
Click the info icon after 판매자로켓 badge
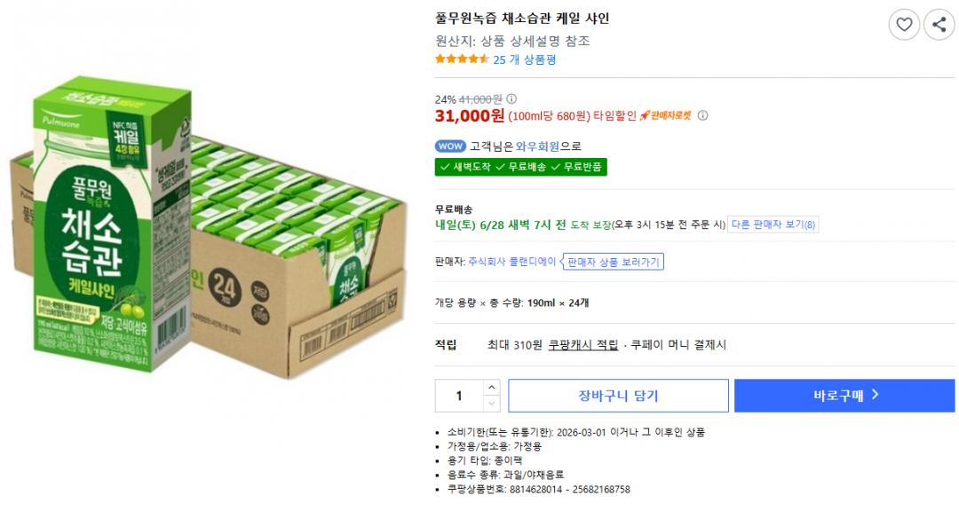tap(702, 115)
